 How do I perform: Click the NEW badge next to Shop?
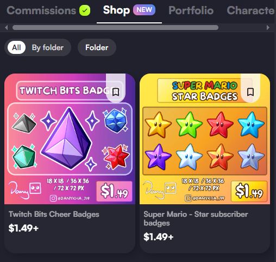[x=144, y=10]
